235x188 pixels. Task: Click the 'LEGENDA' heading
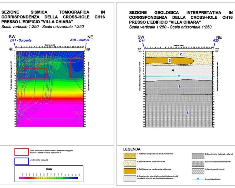pos(132,149)
